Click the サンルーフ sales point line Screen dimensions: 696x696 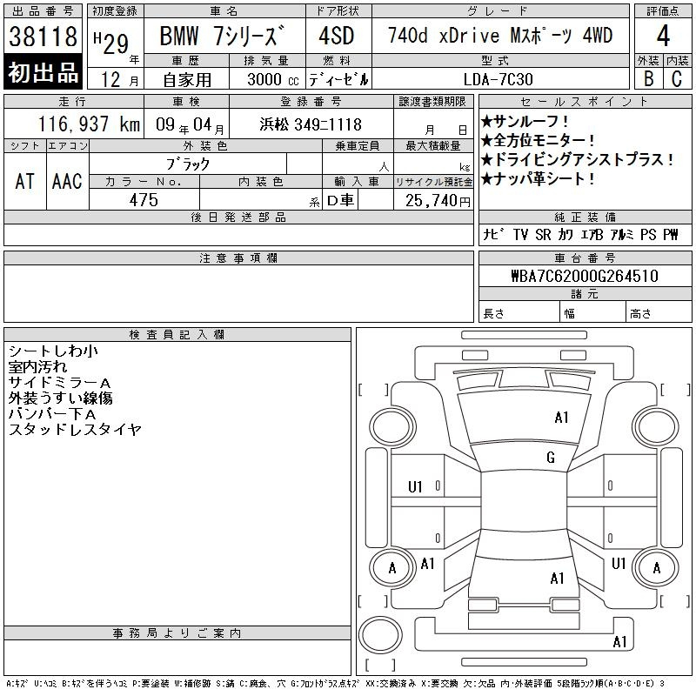point(526,122)
